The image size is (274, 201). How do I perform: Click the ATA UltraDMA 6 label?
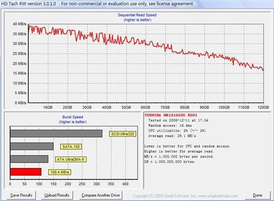click(x=71, y=159)
